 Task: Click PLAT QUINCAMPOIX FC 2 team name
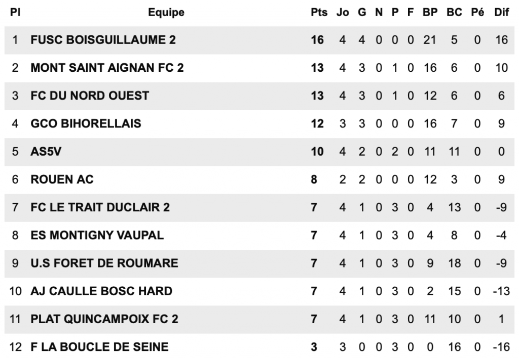(x=104, y=320)
